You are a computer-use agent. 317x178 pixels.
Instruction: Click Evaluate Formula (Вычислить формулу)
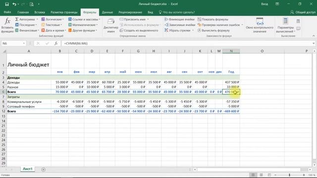coord(213,30)
